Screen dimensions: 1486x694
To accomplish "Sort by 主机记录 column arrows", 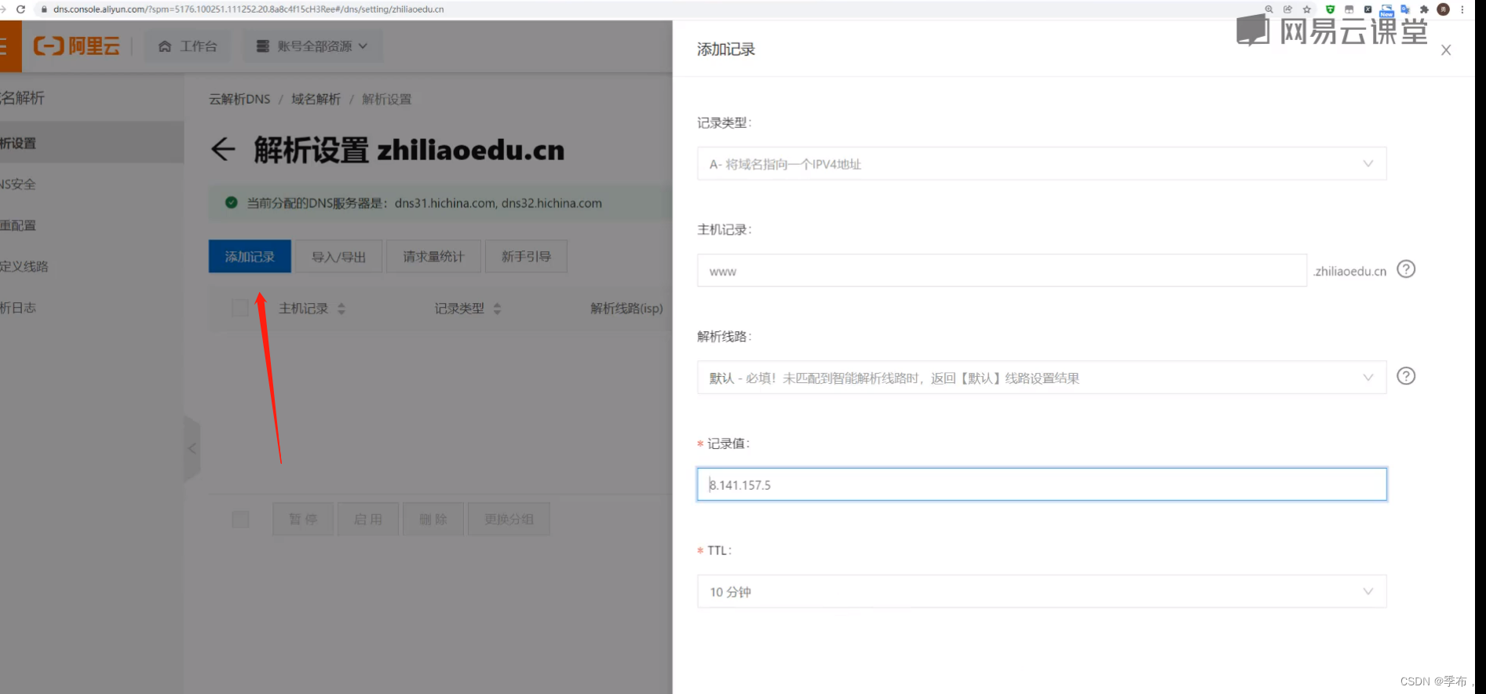I will click(x=341, y=309).
